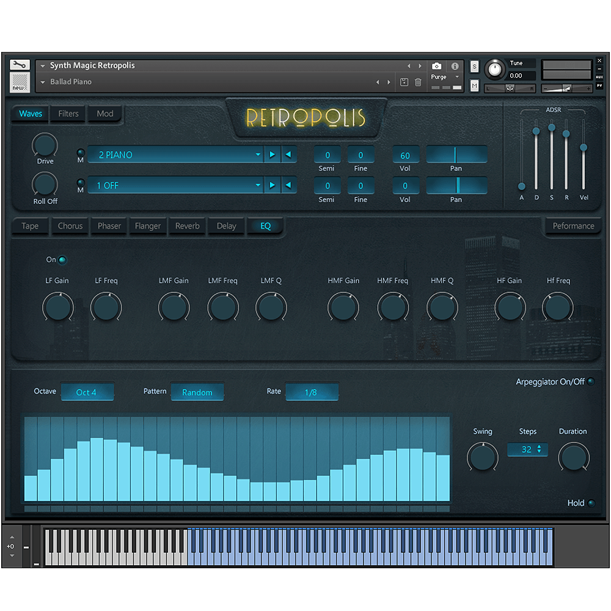Expand the Synth Magic Retropolis instrument menu
611x611 pixels.
click(x=43, y=66)
